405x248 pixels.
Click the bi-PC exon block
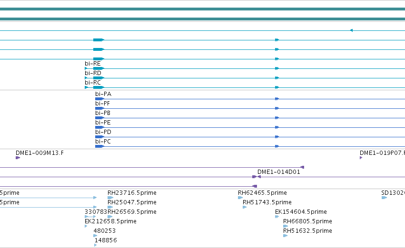coord(99,146)
